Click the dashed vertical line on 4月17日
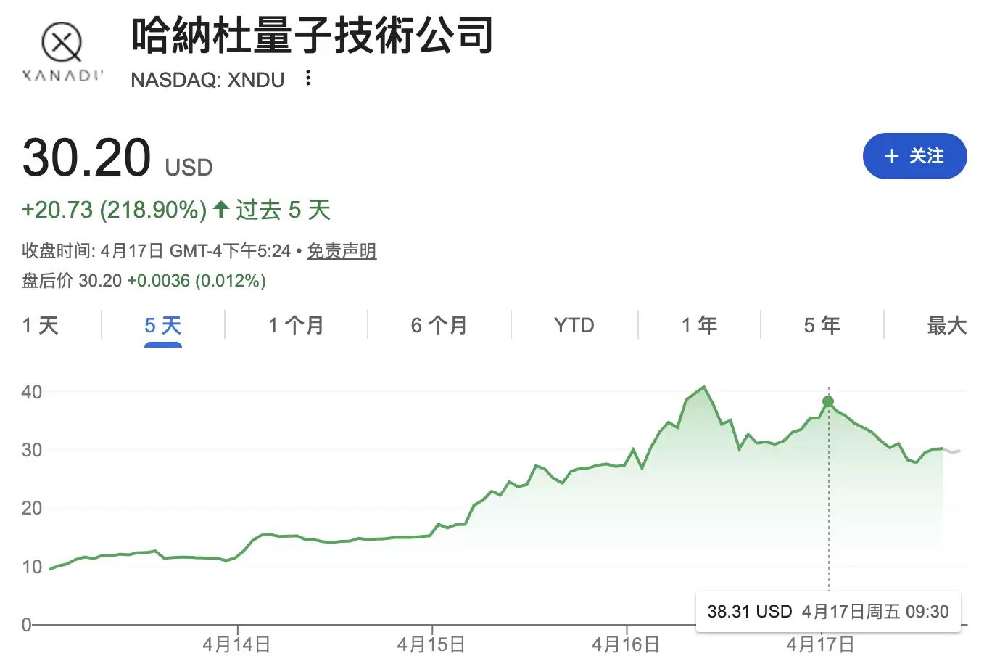The width and height of the screenshot is (992, 672). click(828, 508)
